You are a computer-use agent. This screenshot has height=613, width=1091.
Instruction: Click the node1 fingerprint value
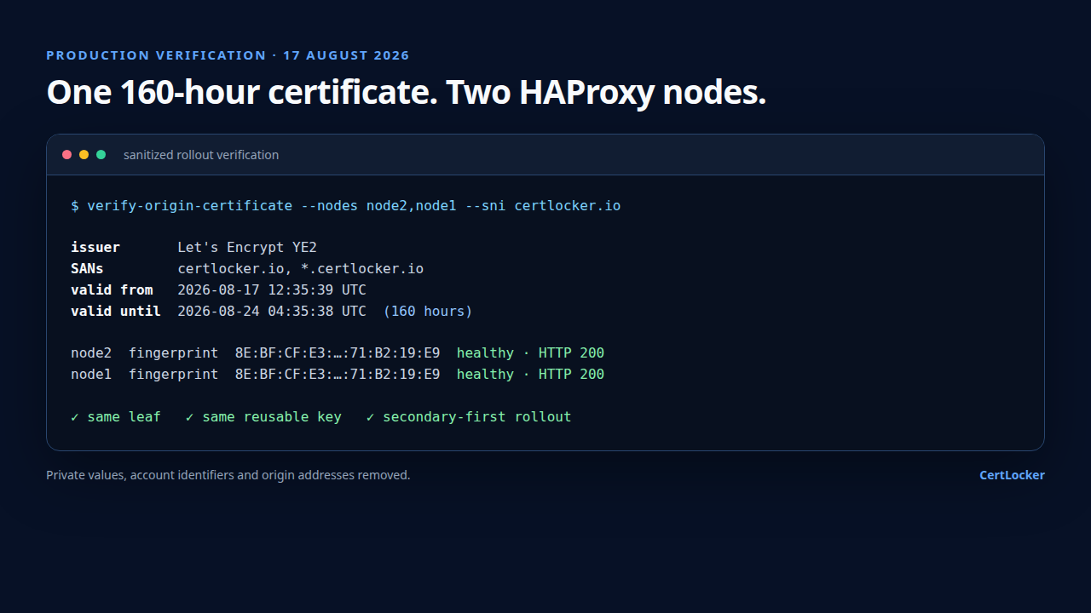[338, 375]
